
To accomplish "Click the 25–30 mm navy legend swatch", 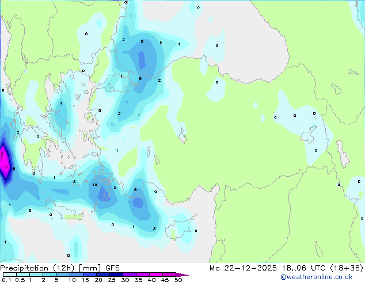I will pos(116,275).
